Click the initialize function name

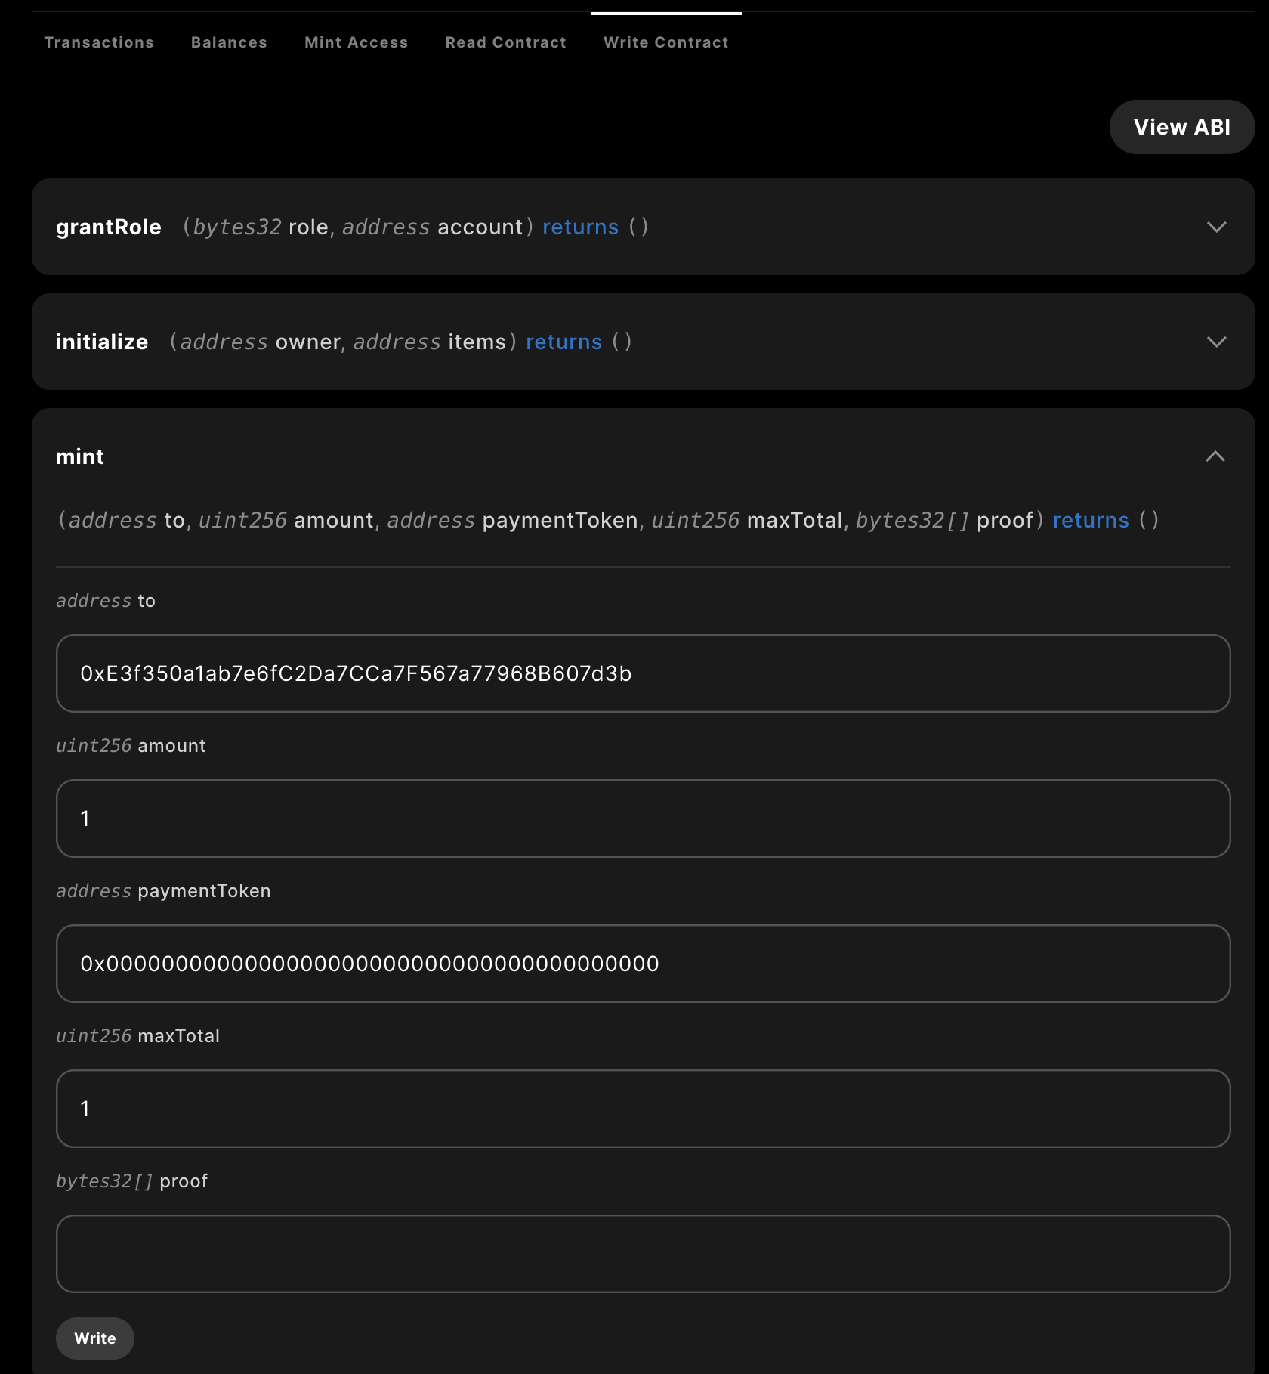pyautogui.click(x=102, y=342)
